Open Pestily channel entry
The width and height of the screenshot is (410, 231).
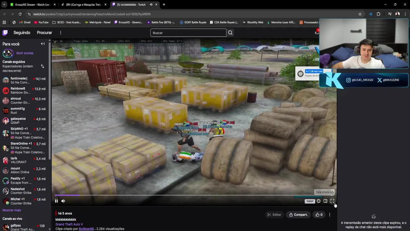point(24,181)
